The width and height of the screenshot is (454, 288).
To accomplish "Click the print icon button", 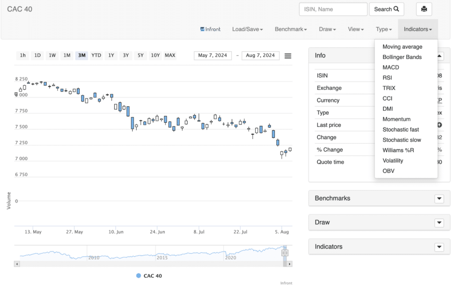I will point(424,9).
